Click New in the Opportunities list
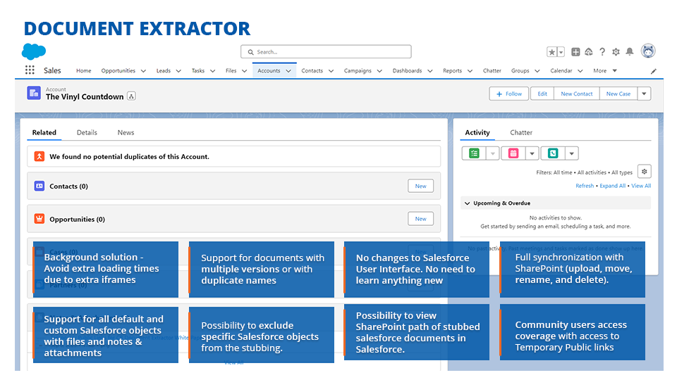 [x=420, y=219]
